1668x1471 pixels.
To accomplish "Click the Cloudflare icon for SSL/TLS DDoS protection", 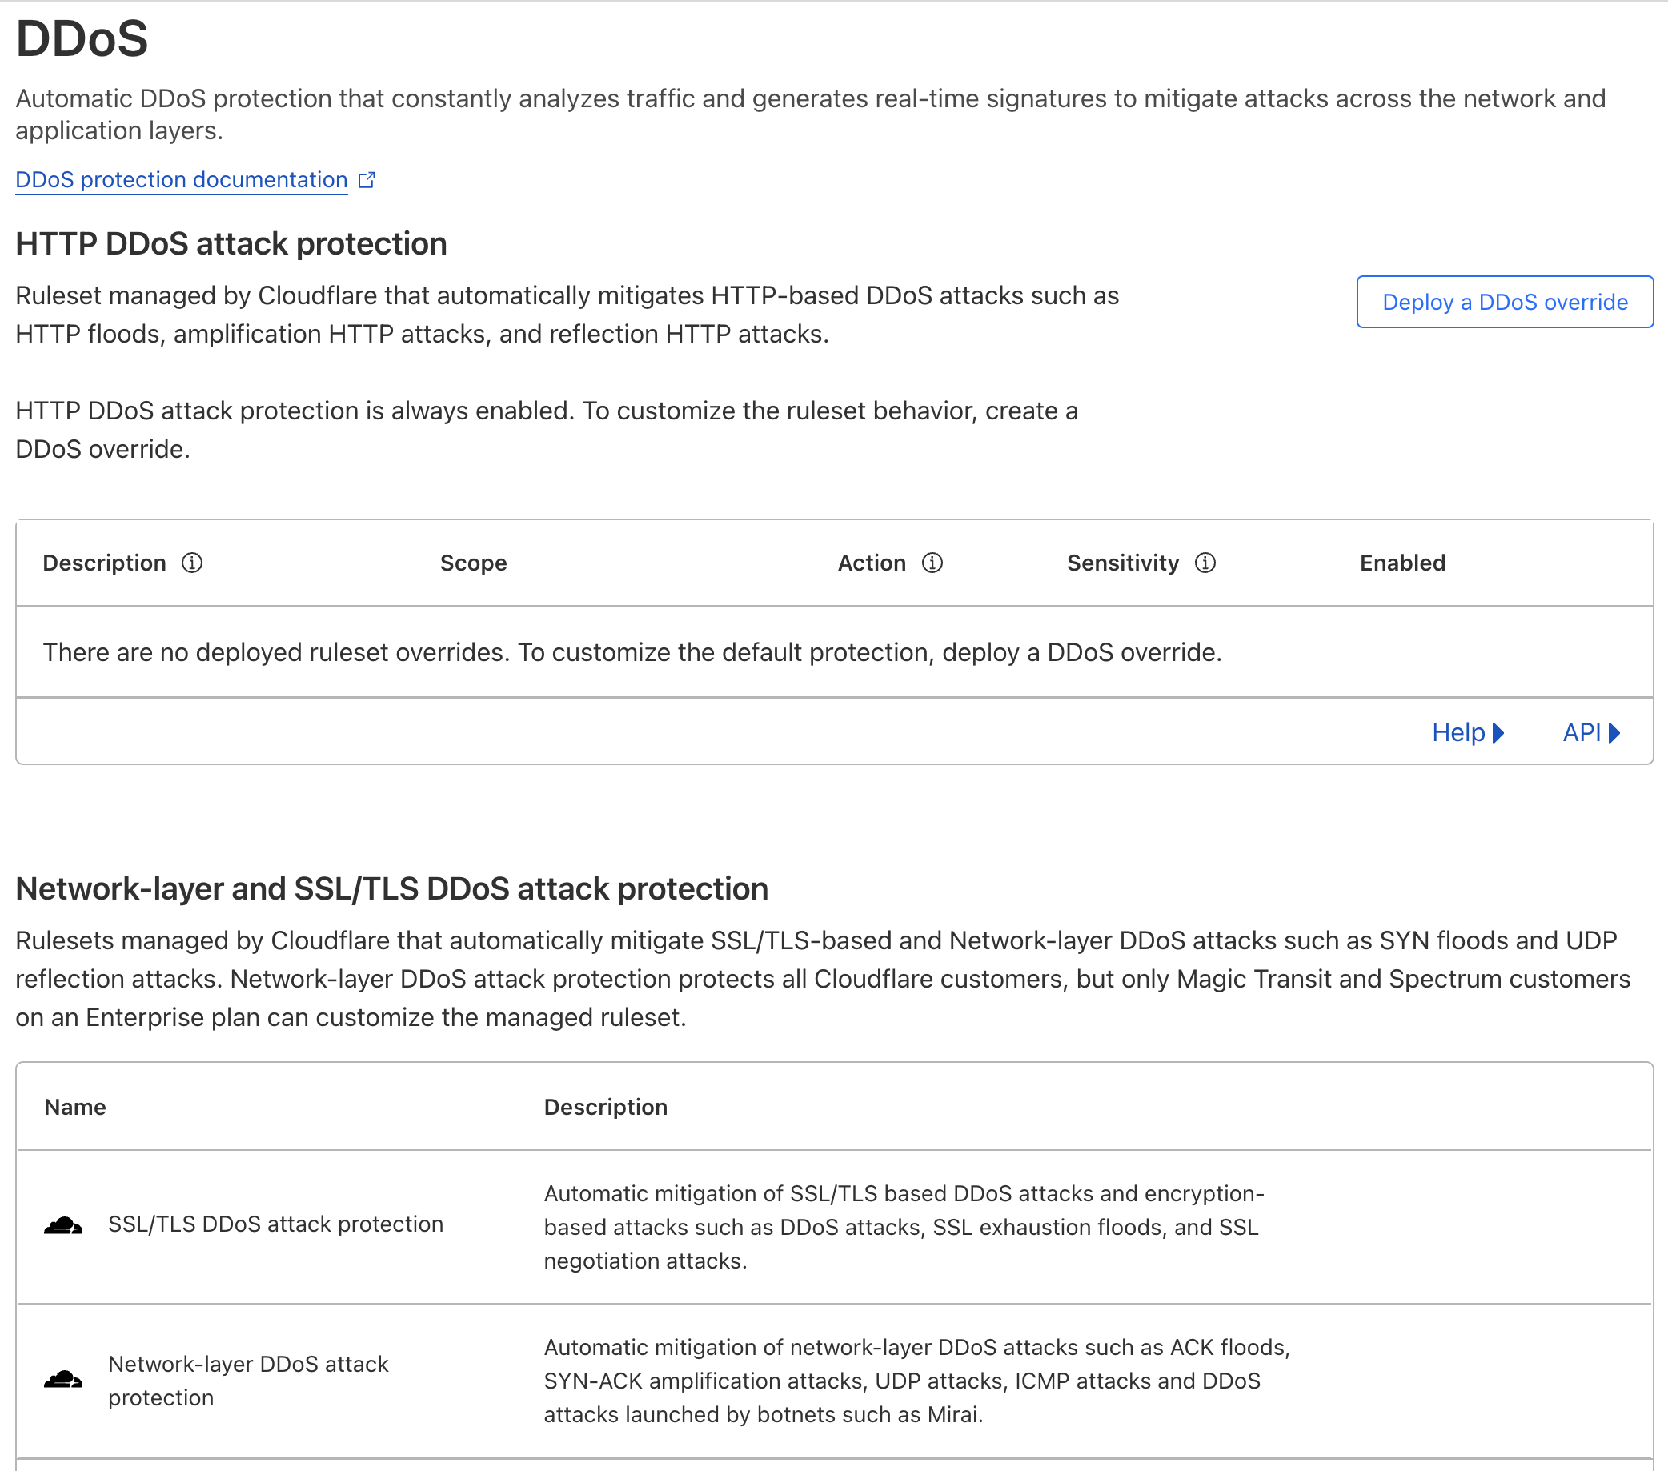I will pyautogui.click(x=63, y=1224).
